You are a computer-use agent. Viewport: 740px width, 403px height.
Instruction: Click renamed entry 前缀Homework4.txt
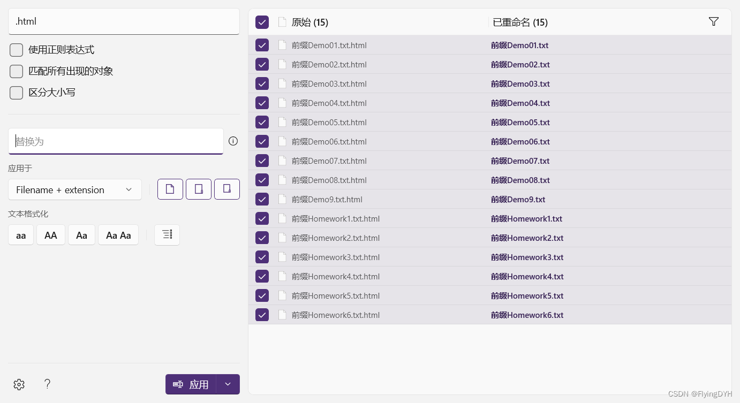click(527, 277)
